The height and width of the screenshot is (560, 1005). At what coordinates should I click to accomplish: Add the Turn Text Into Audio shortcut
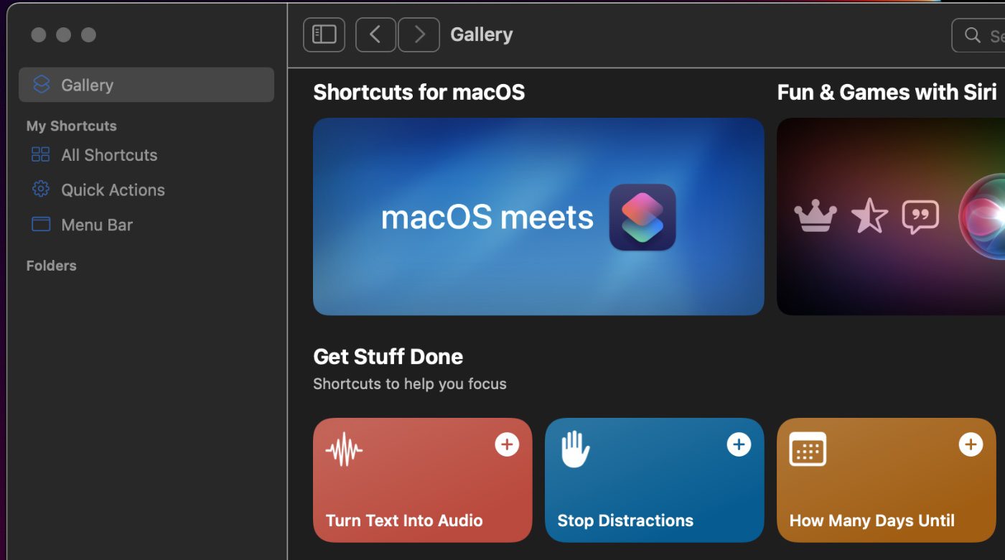tap(507, 444)
